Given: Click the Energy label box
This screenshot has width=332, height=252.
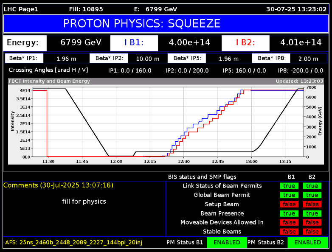Looking at the screenshot, I should coord(23,42).
